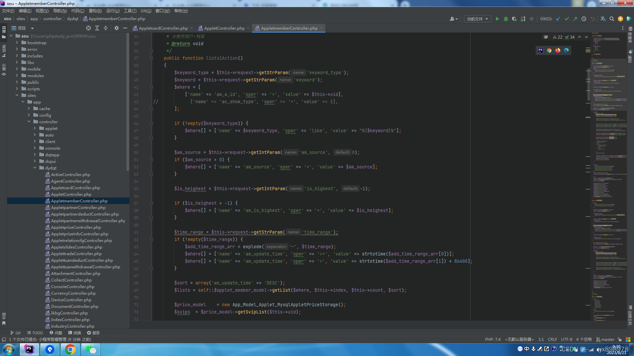Click Search Everywhere magnifier icon
Image resolution: width=634 pixels, height=356 pixels.
coord(612,19)
